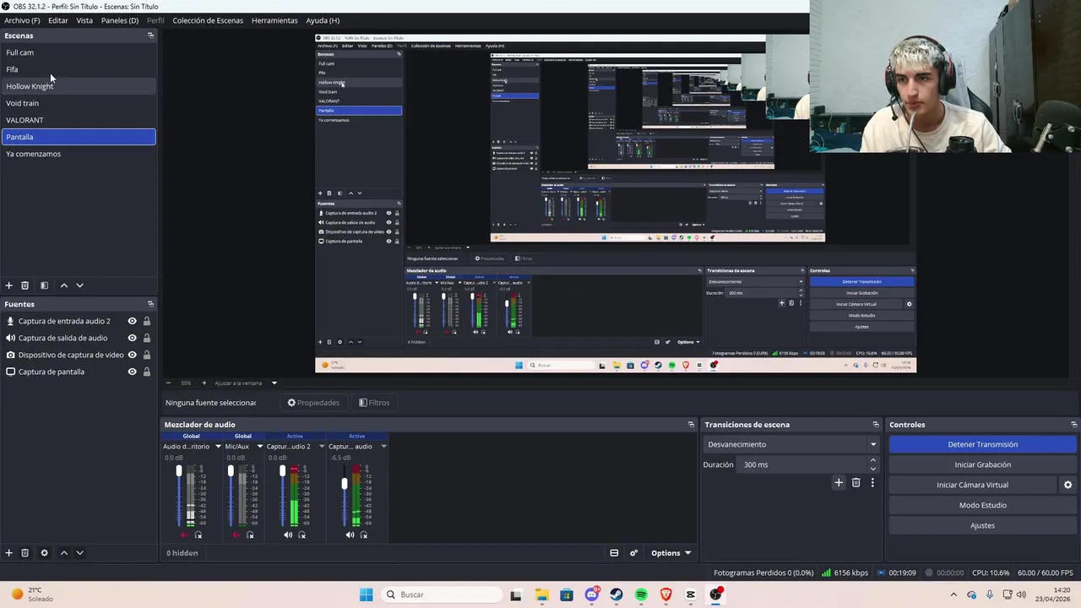Open the Herramientas menu
This screenshot has width=1081, height=608.
pos(274,20)
